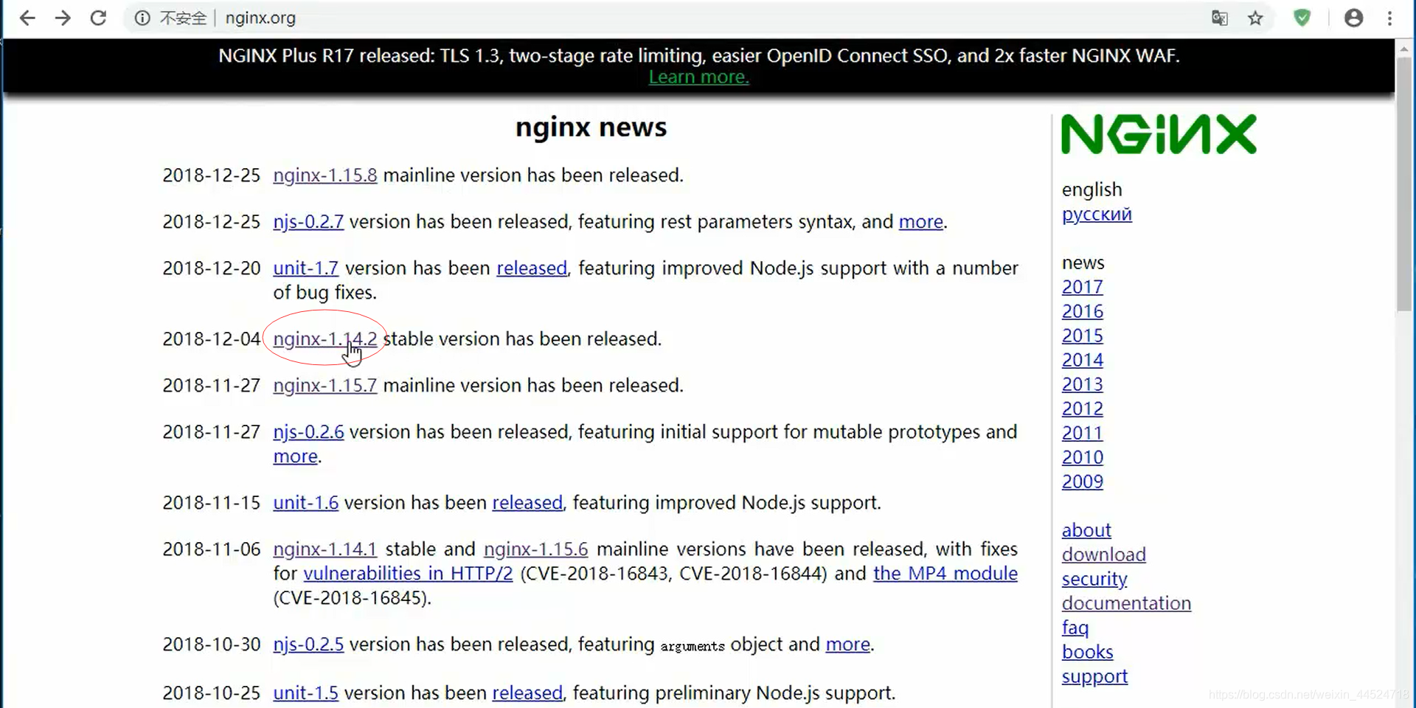Open the 2011 news archive

pos(1083,433)
